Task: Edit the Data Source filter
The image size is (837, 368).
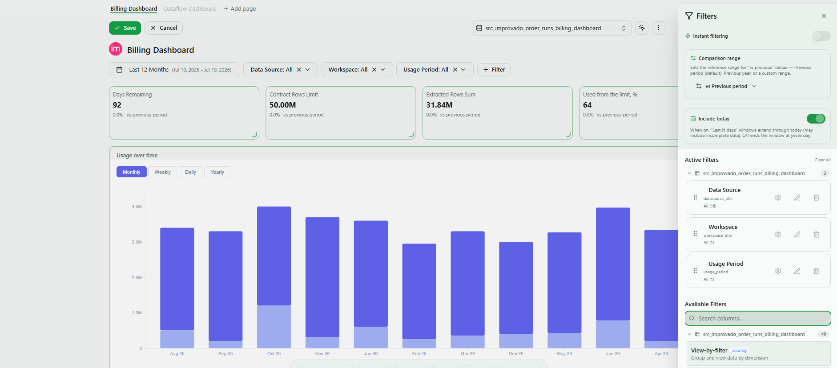Action: pos(797,198)
